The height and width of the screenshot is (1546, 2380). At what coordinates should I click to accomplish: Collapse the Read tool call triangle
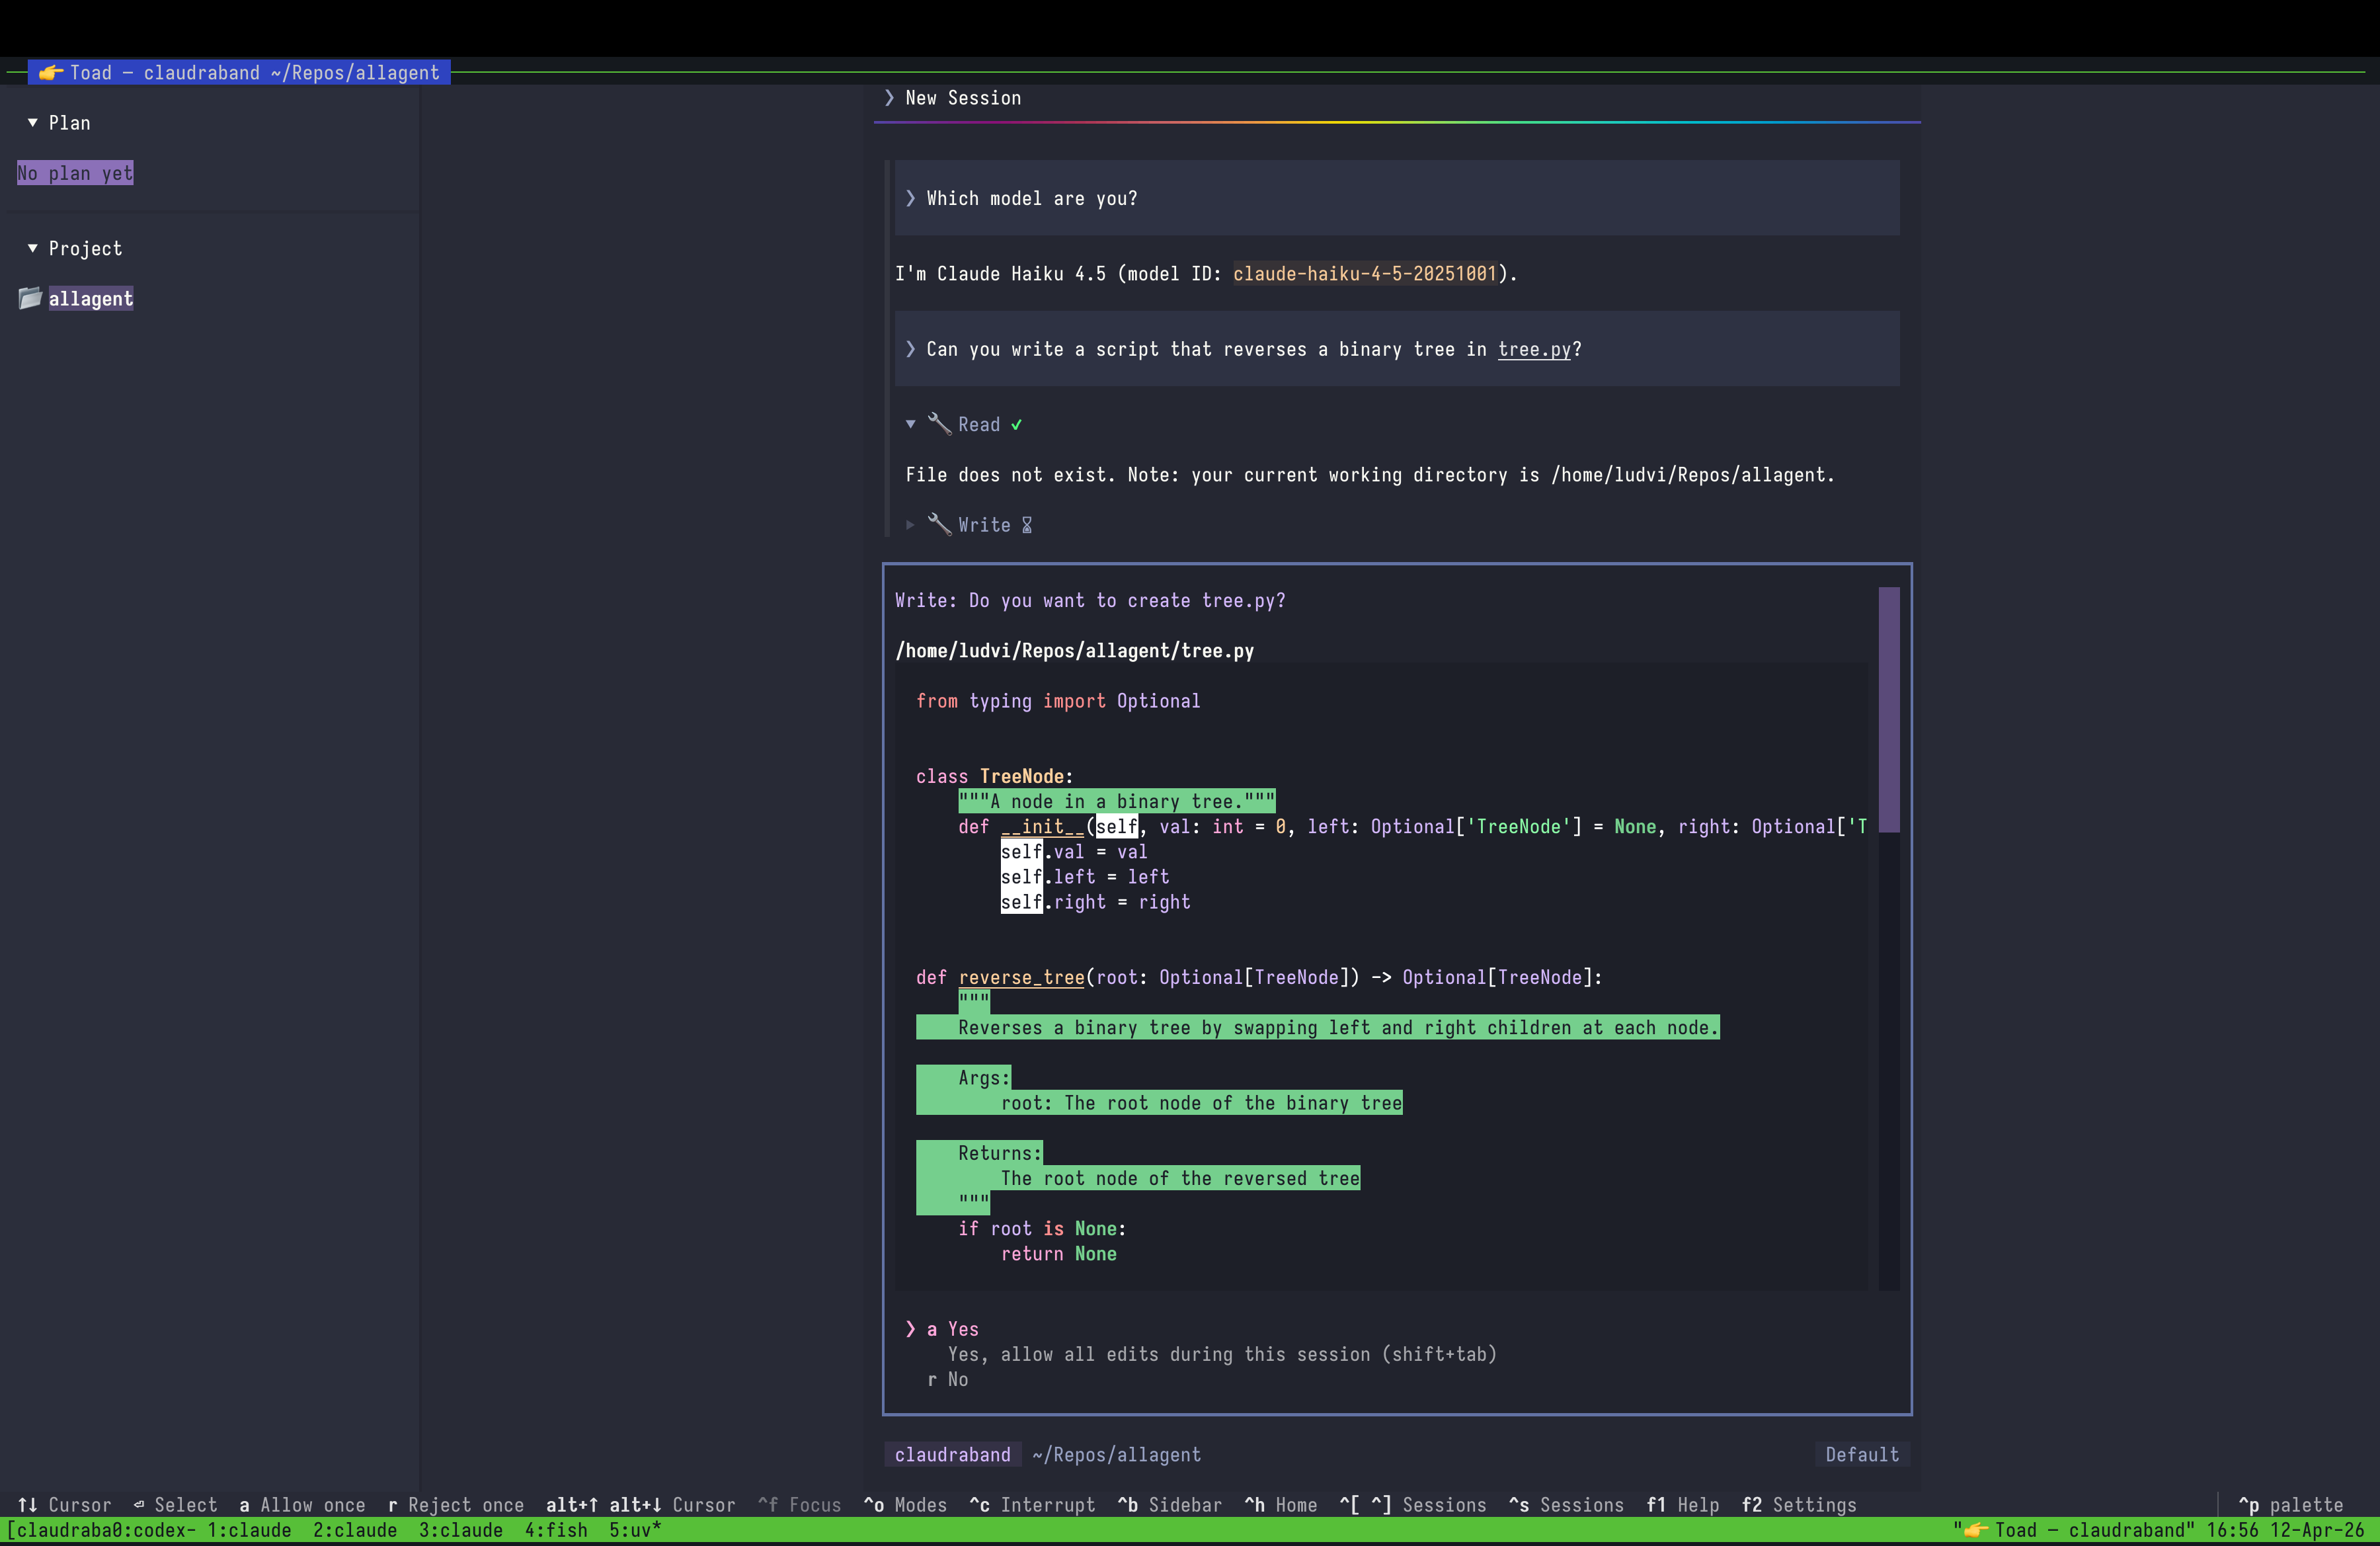[x=910, y=424]
